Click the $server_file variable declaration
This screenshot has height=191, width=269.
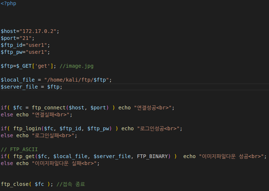click(19, 87)
